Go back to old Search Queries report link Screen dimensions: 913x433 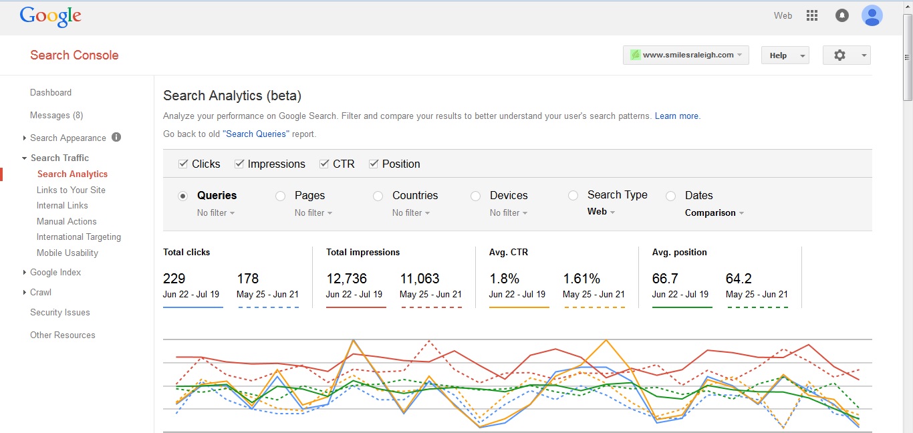[x=256, y=134]
